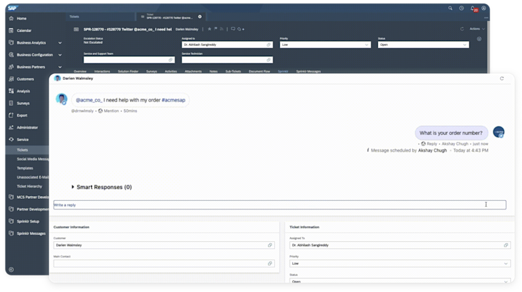Open Tickets under Service in the sidebar
Image resolution: width=522 pixels, height=292 pixels.
[22, 150]
